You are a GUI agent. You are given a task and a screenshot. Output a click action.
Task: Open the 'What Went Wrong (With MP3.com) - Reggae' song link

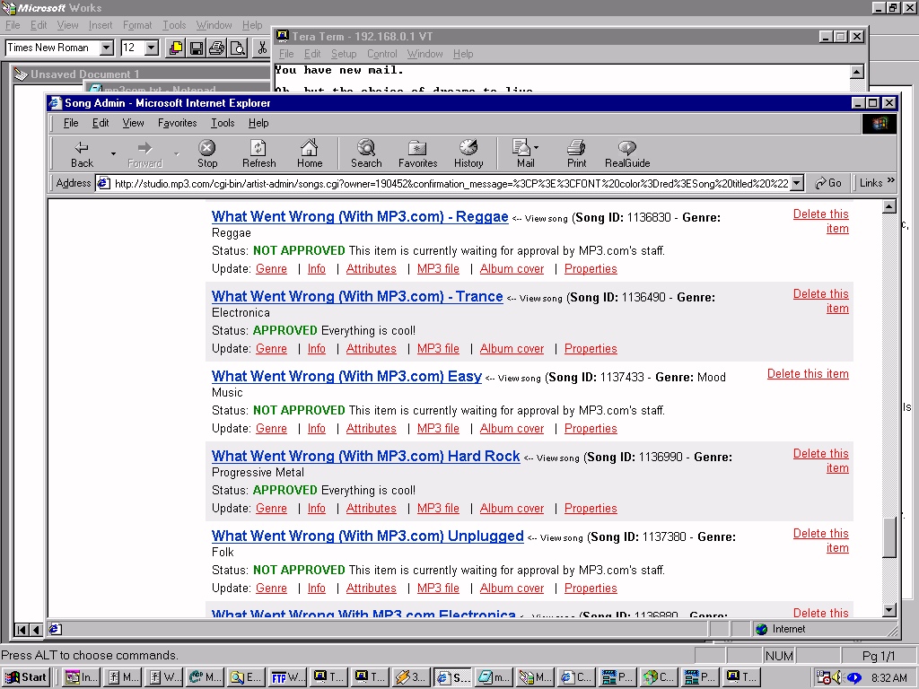[360, 216]
